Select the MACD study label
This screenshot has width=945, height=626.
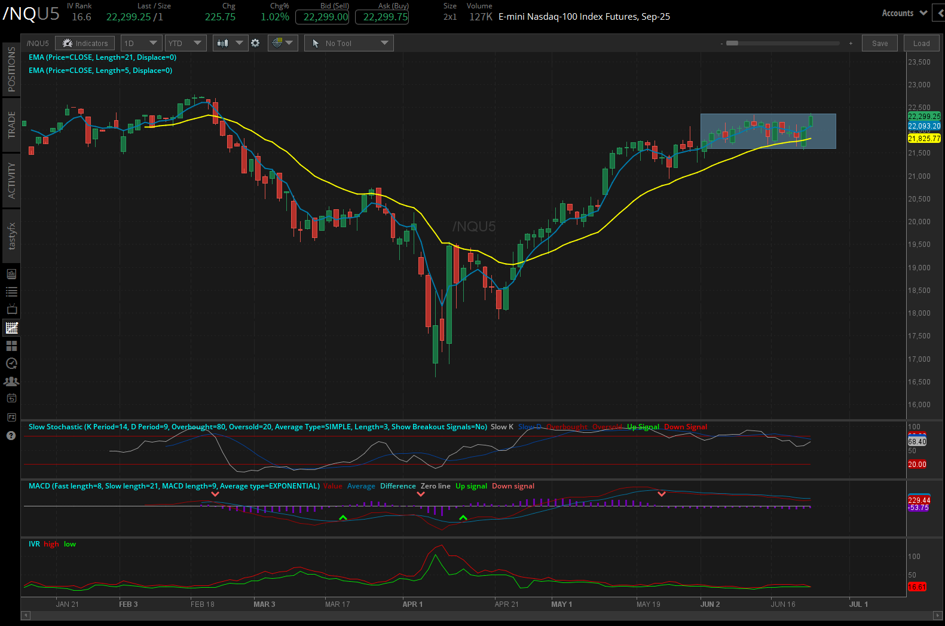[x=174, y=486]
